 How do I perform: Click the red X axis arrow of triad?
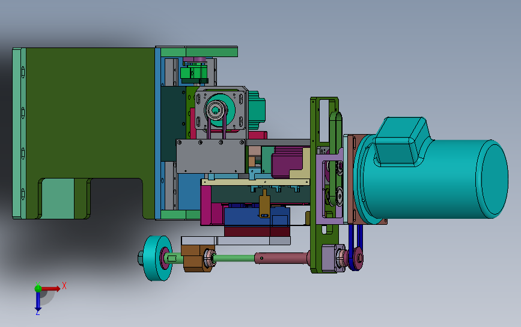coord(51,289)
